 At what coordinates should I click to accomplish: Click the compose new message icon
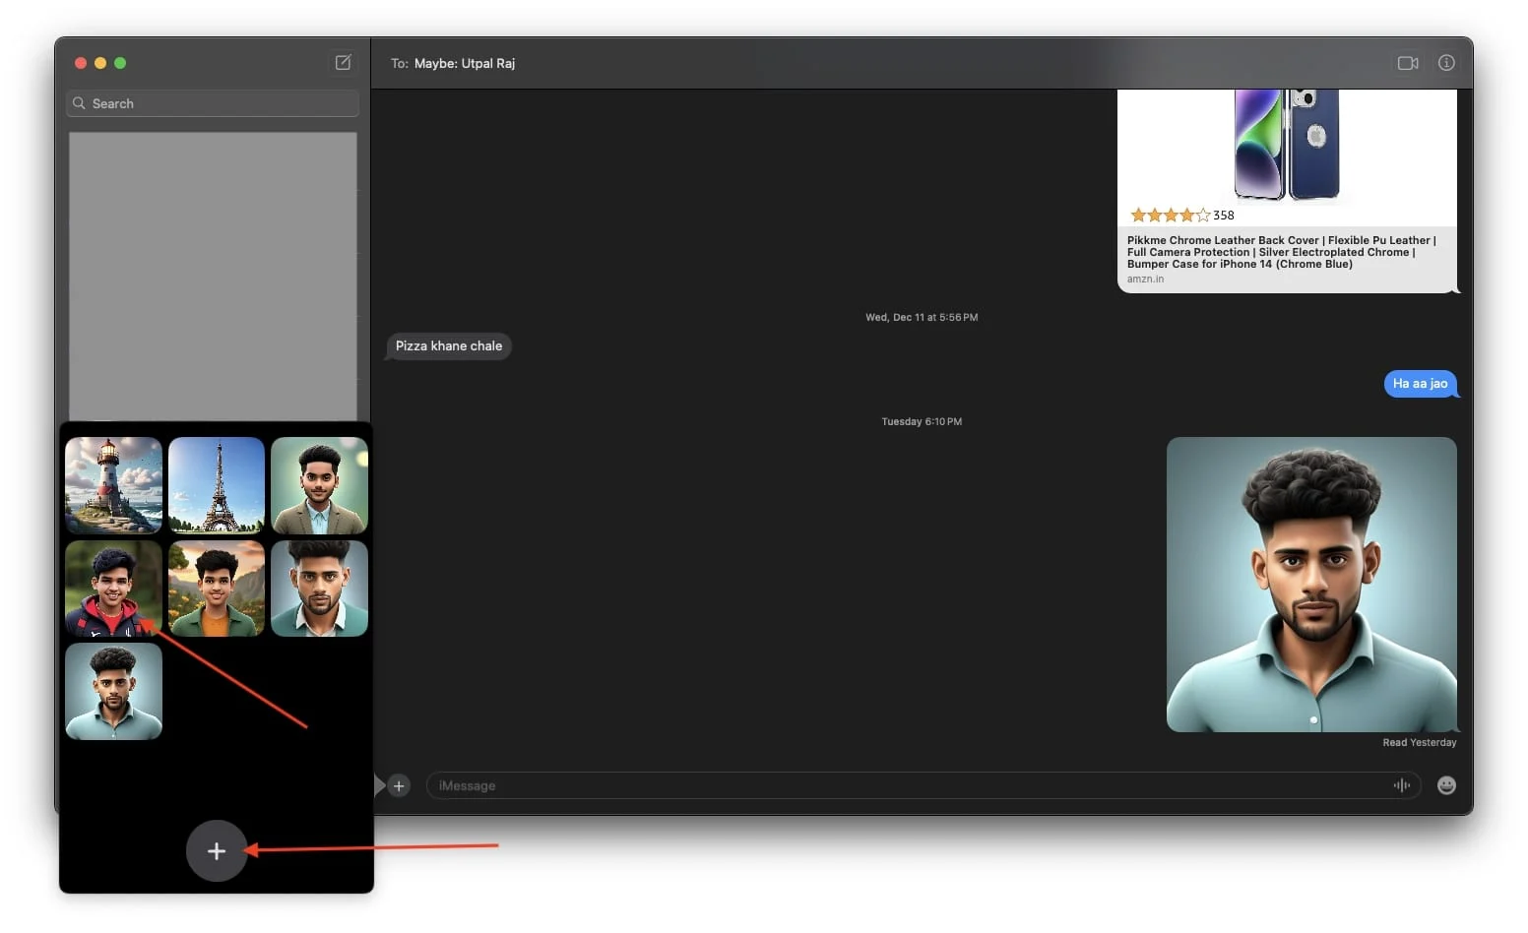pyautogui.click(x=343, y=63)
